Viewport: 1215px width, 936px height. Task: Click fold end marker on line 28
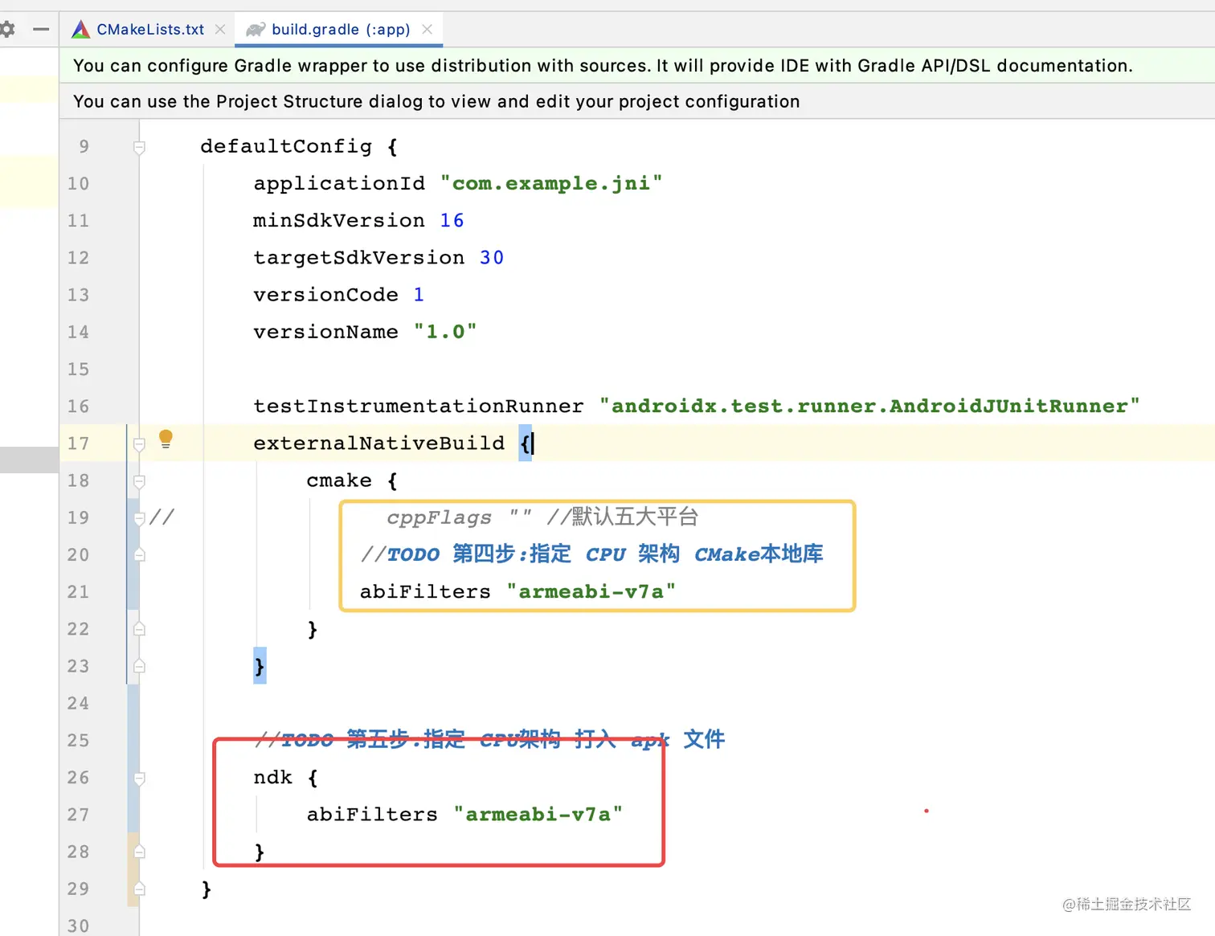(x=139, y=852)
